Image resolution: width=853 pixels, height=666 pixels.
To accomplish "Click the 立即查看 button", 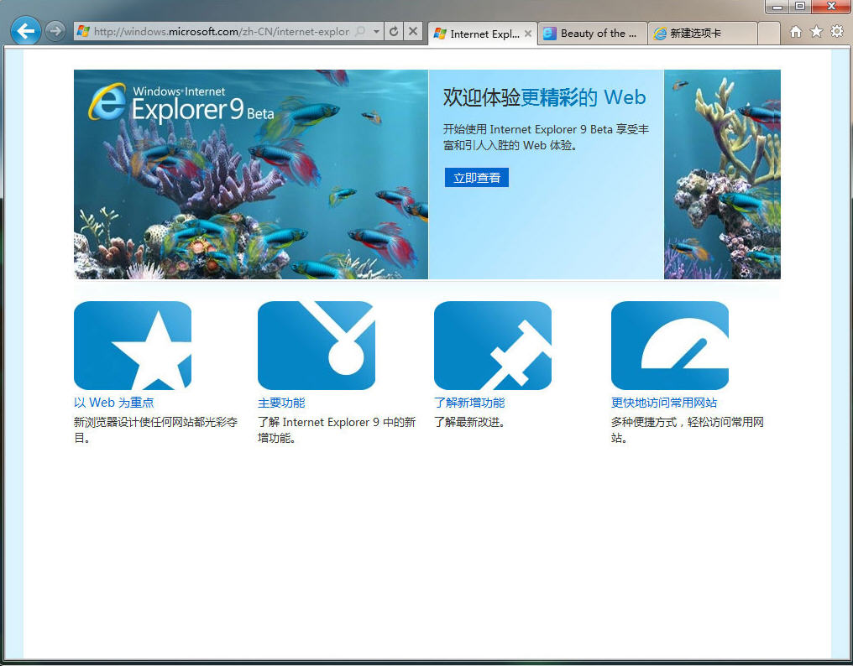I will [477, 177].
